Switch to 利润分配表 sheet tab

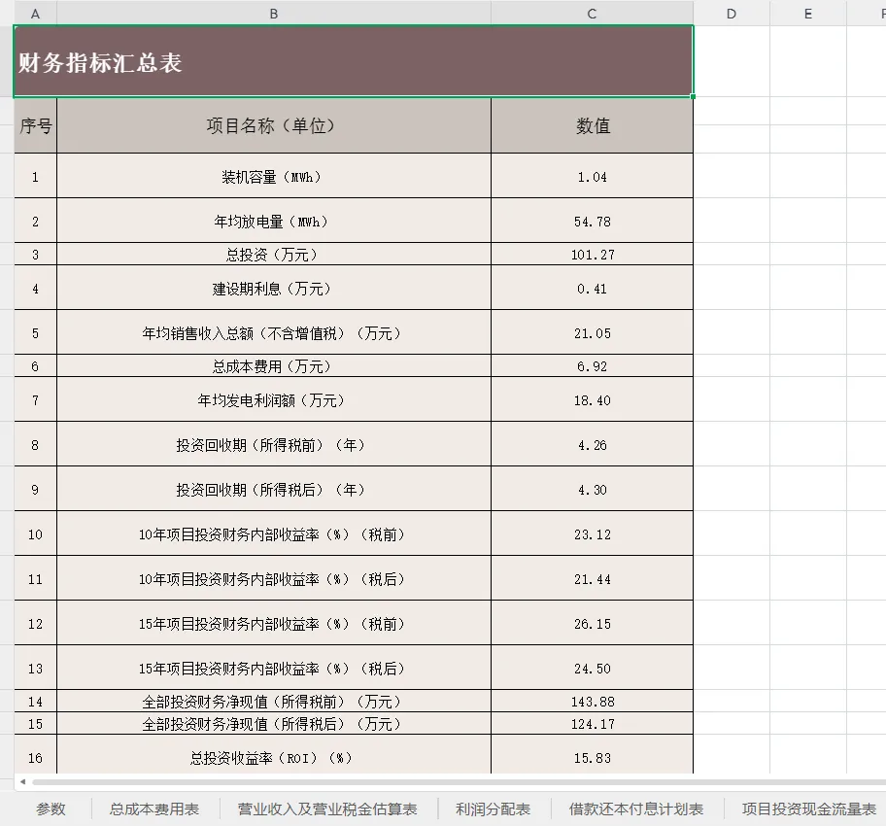point(494,809)
